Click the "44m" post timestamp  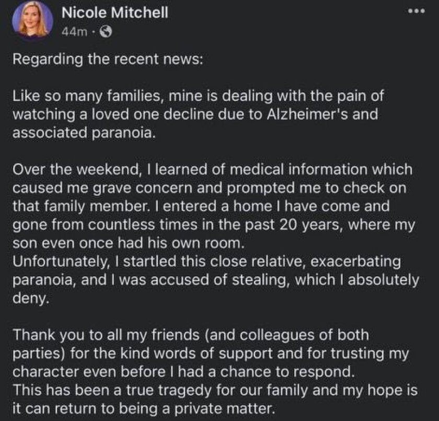tap(71, 31)
